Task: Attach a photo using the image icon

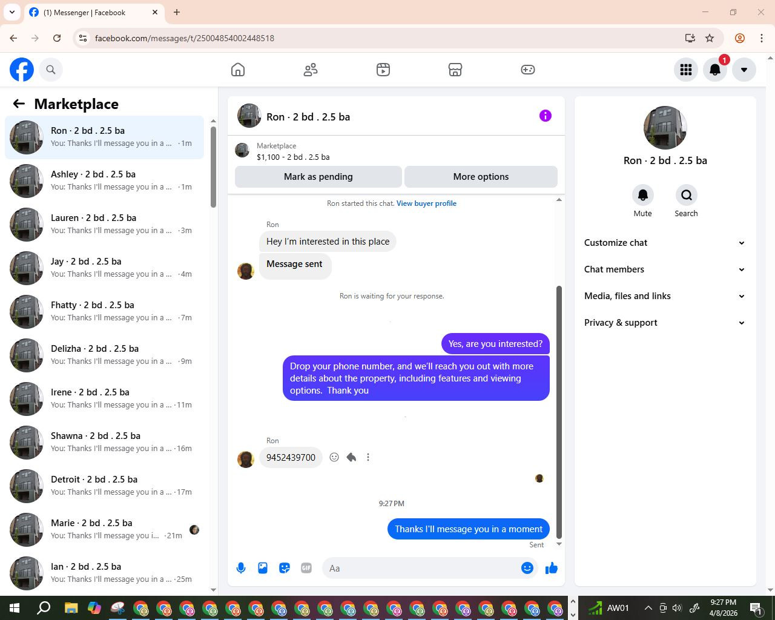Action: 263,568
